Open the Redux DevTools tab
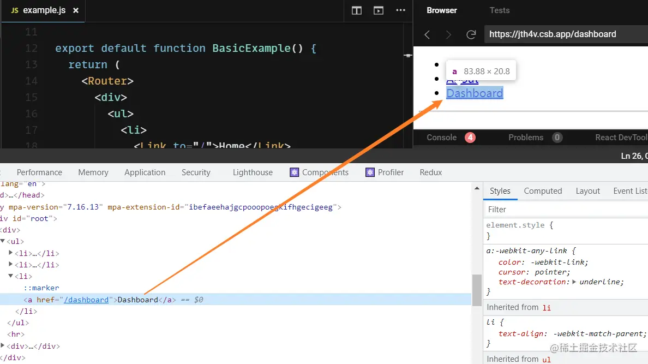The width and height of the screenshot is (648, 364). pyautogui.click(x=430, y=172)
